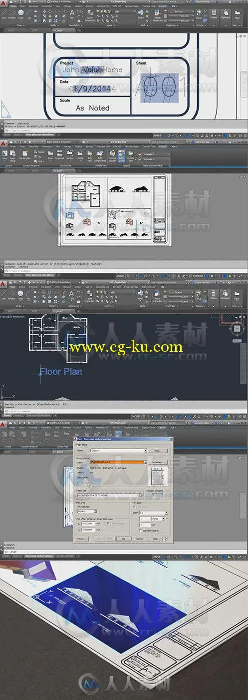This screenshot has width=248, height=700.
Task: Click Plot offset X input field
Action: [89, 524]
